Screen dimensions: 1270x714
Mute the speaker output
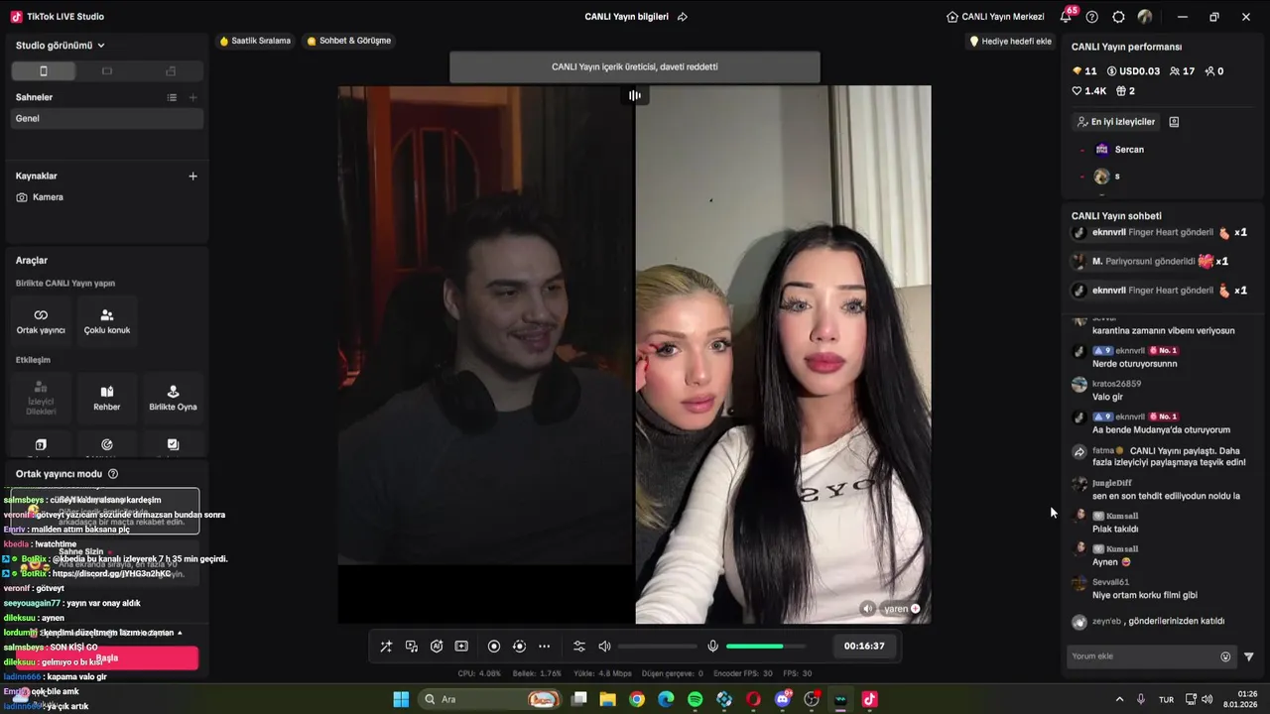pos(604,647)
